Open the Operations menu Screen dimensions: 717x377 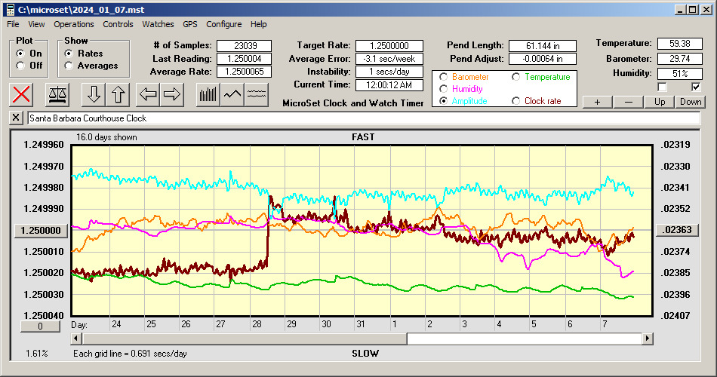[74, 24]
